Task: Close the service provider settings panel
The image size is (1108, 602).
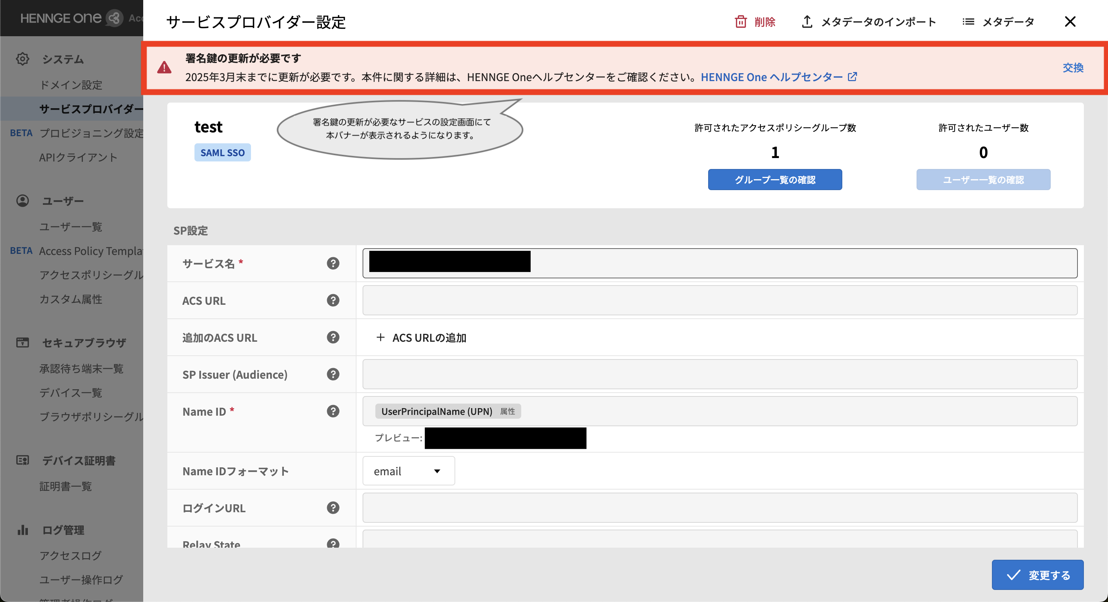Action: click(x=1070, y=21)
